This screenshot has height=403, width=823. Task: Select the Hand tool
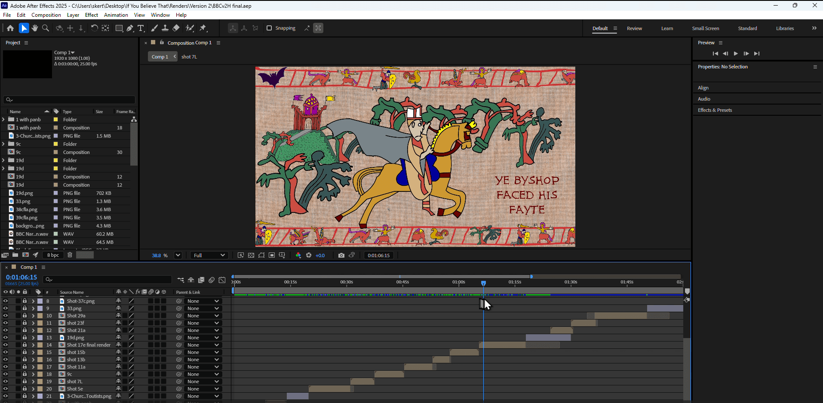click(35, 28)
